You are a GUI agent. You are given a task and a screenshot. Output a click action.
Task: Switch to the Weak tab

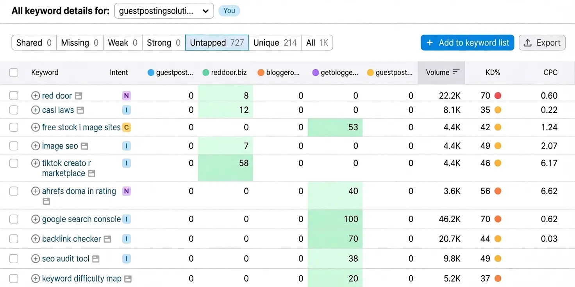pos(123,43)
